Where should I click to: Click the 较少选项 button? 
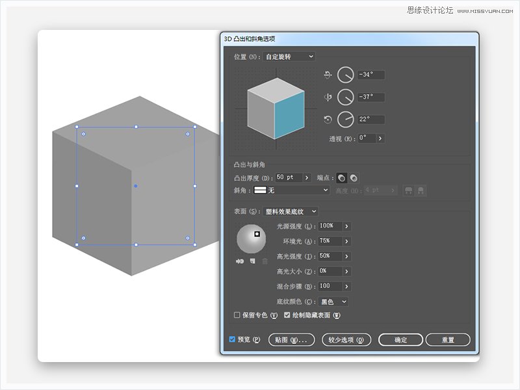coord(346,339)
